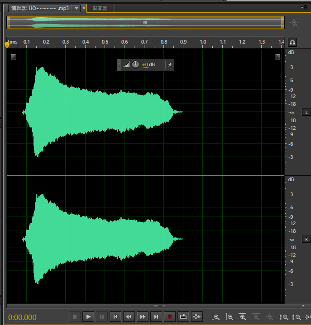Zoom out amplitude
The height and width of the screenshot is (325, 311).
click(x=230, y=317)
